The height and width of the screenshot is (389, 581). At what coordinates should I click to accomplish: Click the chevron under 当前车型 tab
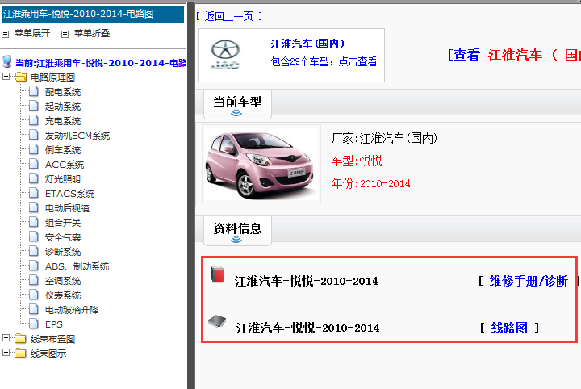pos(236,113)
